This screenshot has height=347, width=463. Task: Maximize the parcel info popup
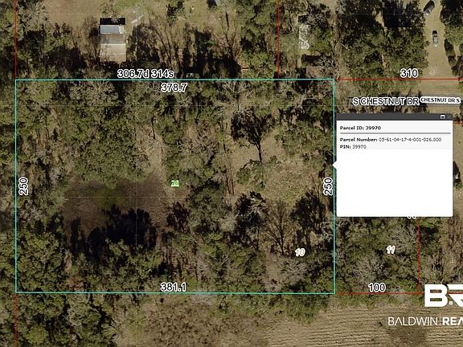pyautogui.click(x=442, y=116)
